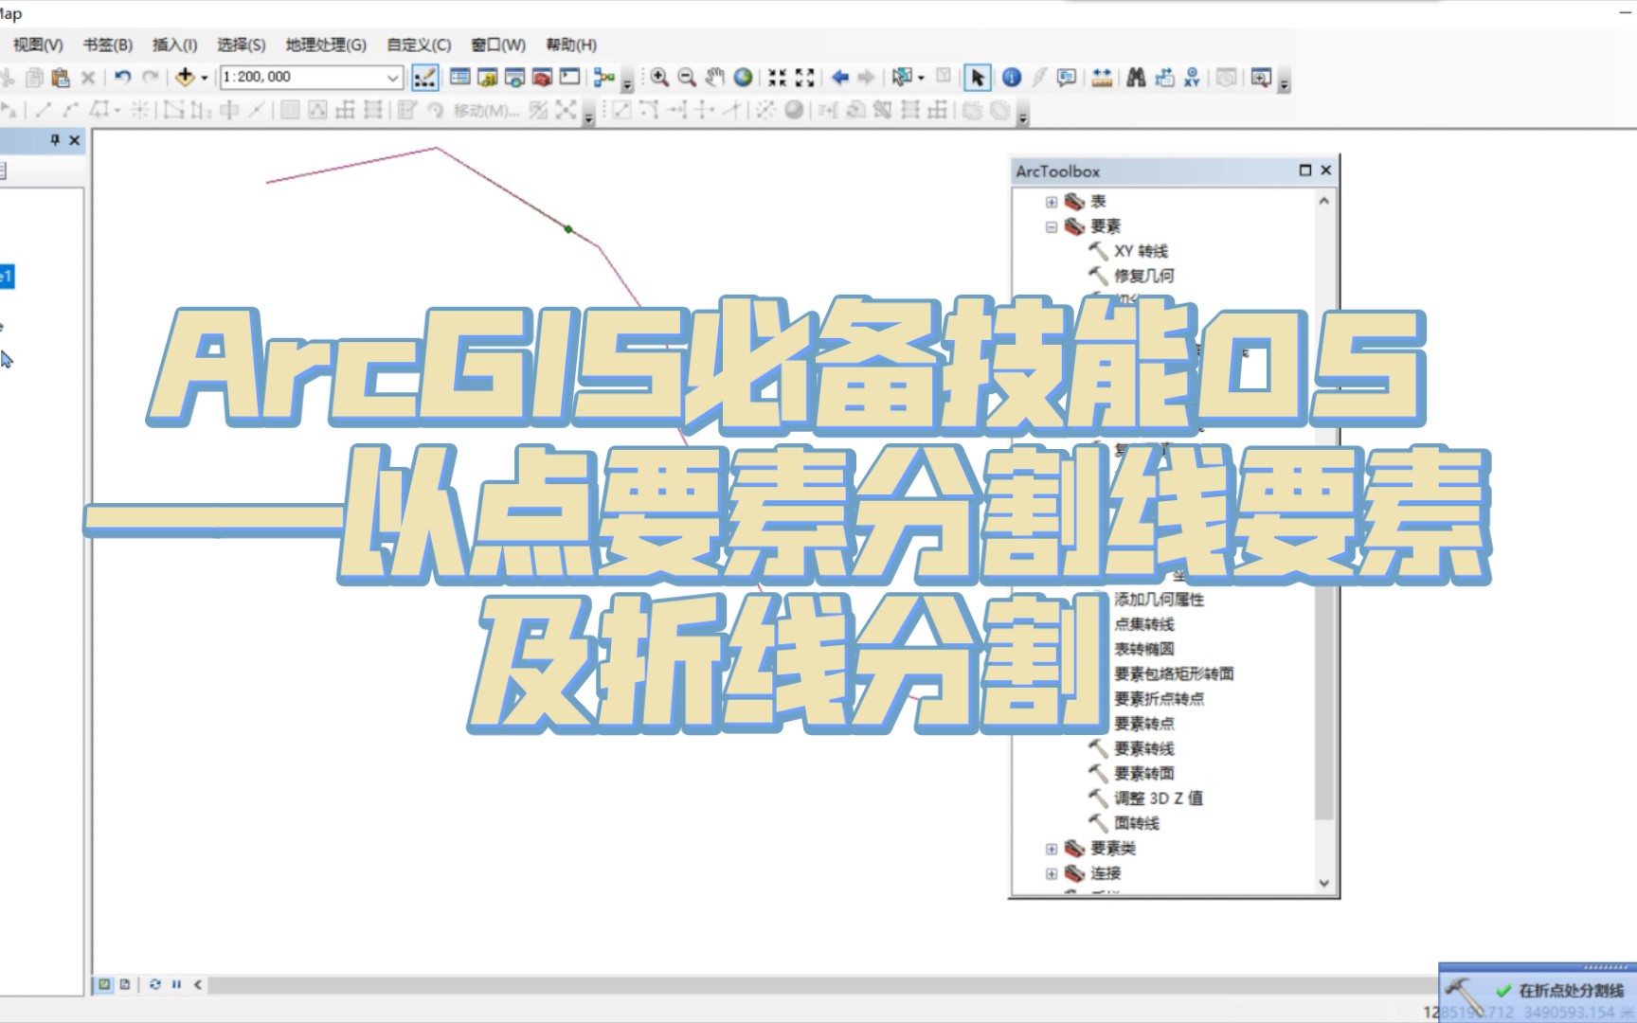Expand the 表 node in ArcToolbox

click(1052, 202)
